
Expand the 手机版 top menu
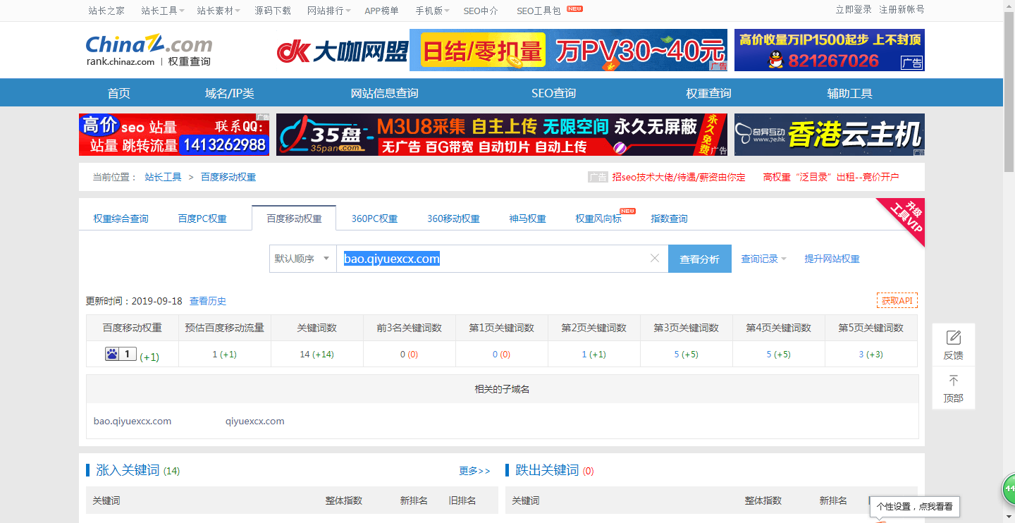click(432, 11)
